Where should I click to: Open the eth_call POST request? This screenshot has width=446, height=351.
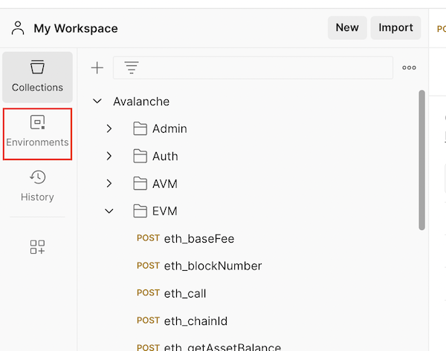(x=184, y=294)
